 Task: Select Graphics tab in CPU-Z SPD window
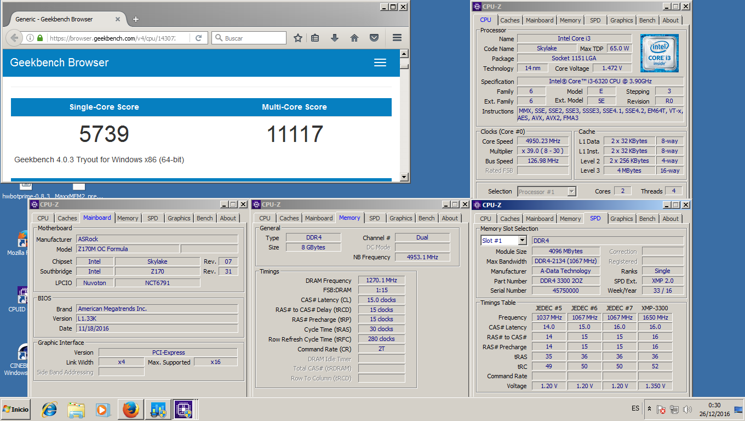[621, 219]
